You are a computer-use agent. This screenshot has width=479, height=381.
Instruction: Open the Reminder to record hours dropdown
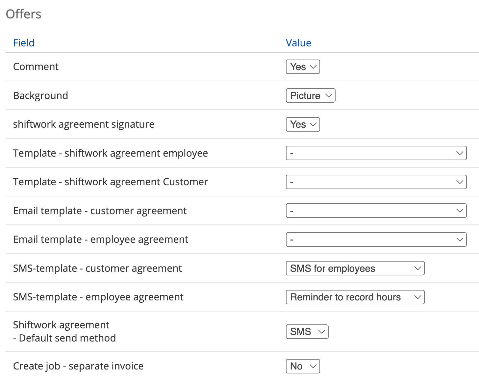(355, 297)
